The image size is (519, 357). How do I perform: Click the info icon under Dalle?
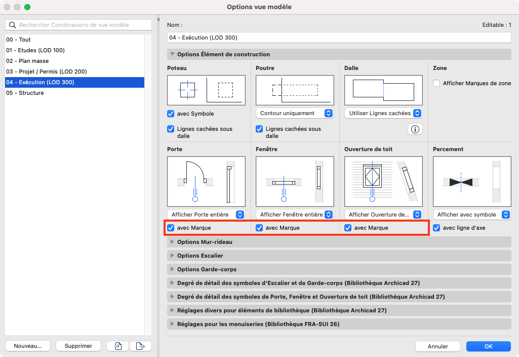(x=415, y=129)
